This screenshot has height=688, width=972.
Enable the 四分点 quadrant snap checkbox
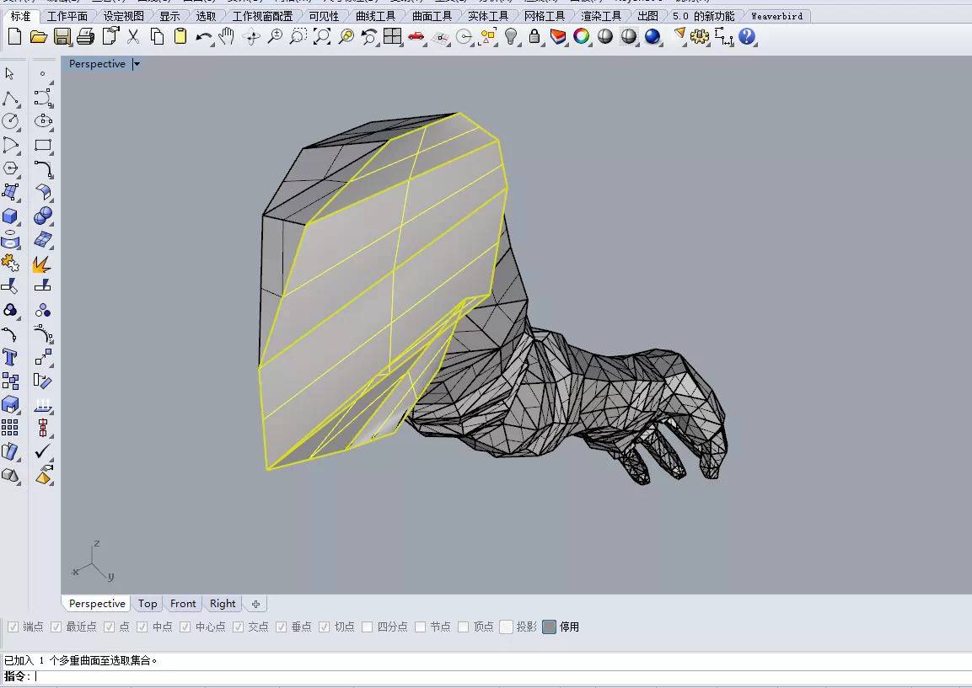[x=368, y=627]
